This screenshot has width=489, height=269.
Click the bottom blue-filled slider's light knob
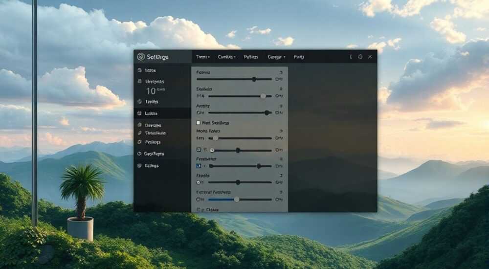pyautogui.click(x=237, y=200)
